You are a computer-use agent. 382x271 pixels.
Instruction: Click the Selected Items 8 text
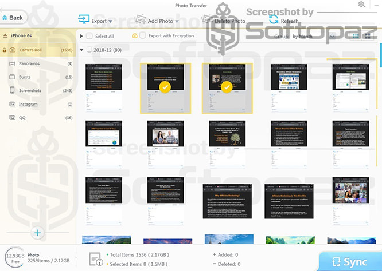(x=138, y=264)
